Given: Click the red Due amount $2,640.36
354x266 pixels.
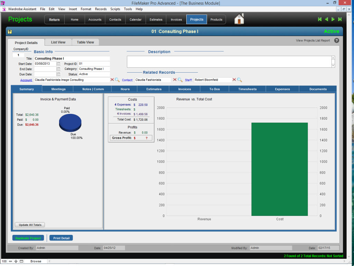Looking at the screenshot, I should [x=32, y=125].
